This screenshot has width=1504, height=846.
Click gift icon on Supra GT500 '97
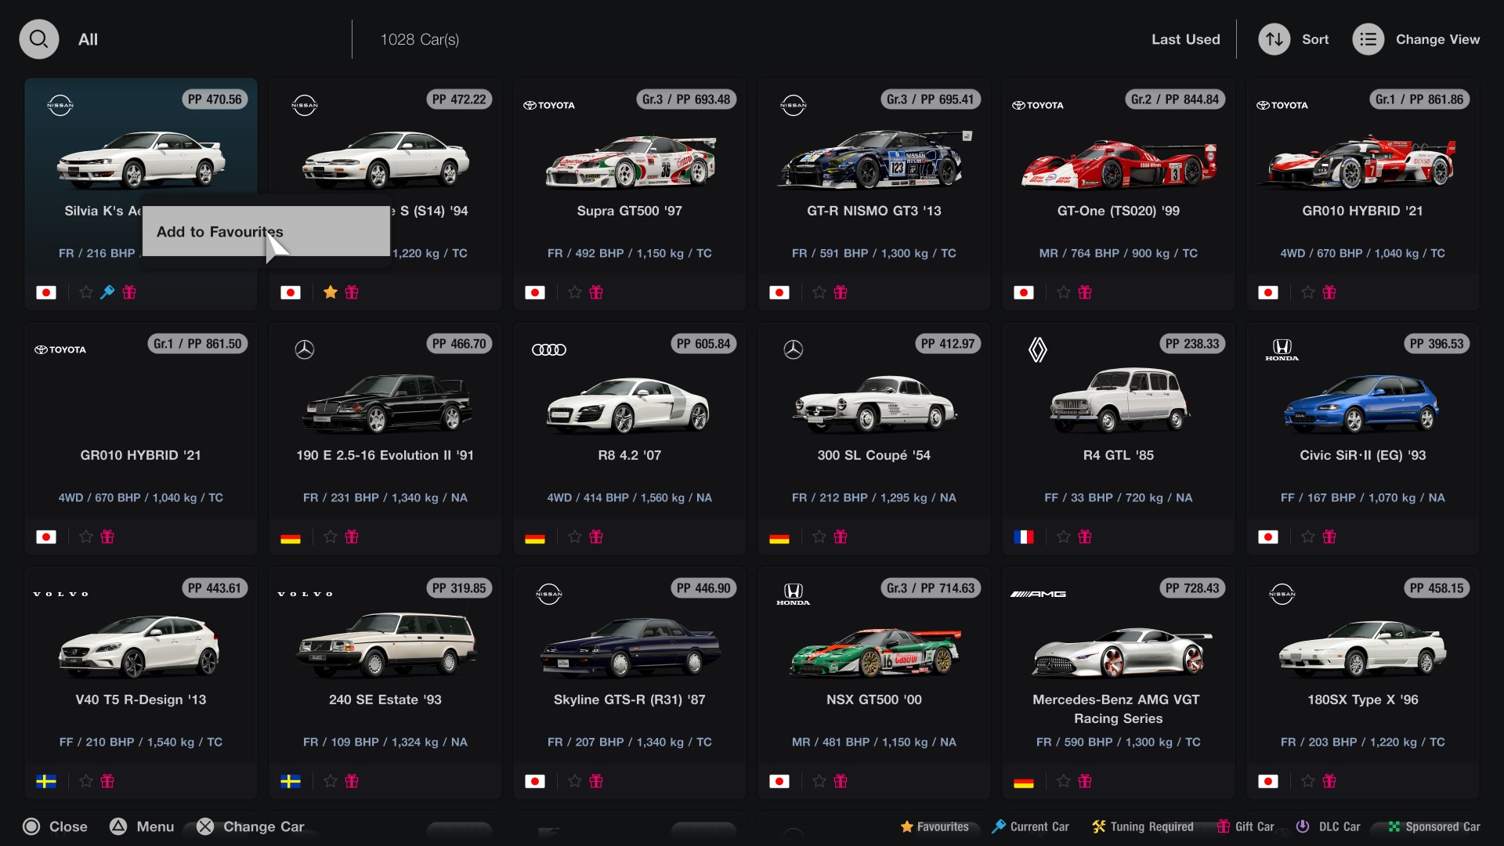pos(596,292)
